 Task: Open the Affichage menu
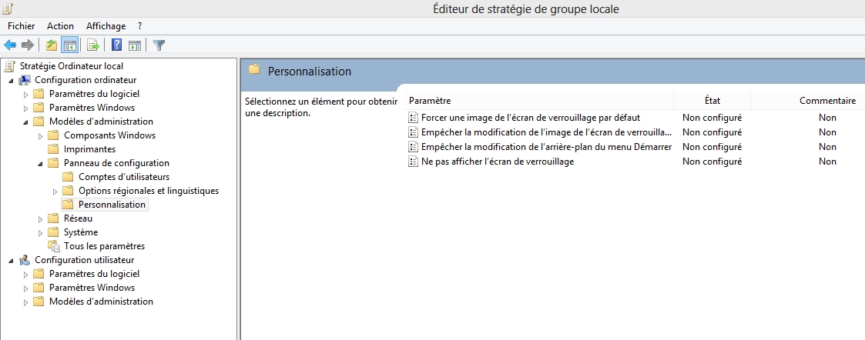106,26
